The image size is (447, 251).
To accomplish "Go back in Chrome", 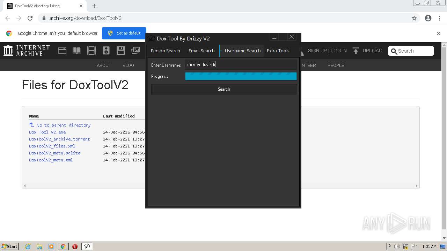I will [8, 18].
